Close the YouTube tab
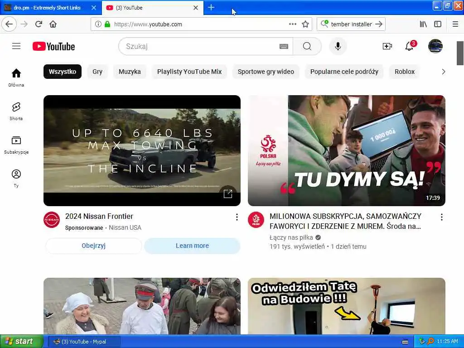464x348 pixels. tap(196, 8)
